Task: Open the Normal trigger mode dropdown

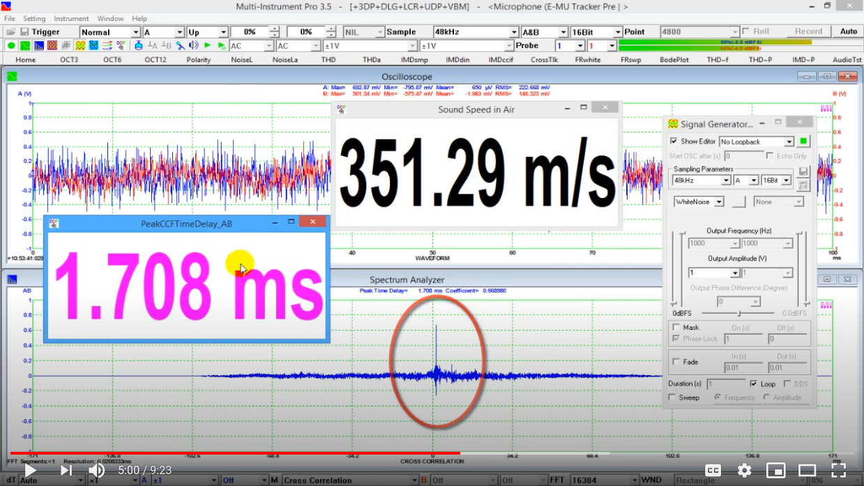Action: coord(110,32)
